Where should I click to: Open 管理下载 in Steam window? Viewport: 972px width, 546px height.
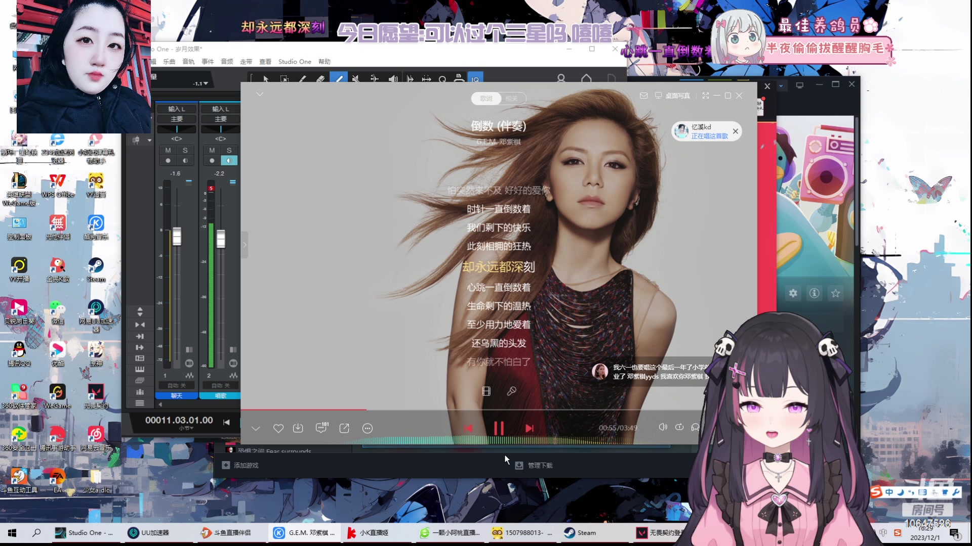tap(534, 465)
